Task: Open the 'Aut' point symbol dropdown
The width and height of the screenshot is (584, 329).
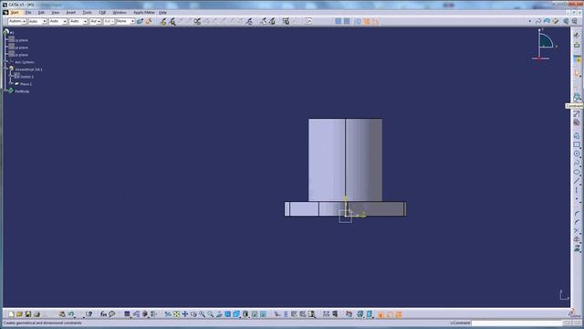Action: pos(95,21)
